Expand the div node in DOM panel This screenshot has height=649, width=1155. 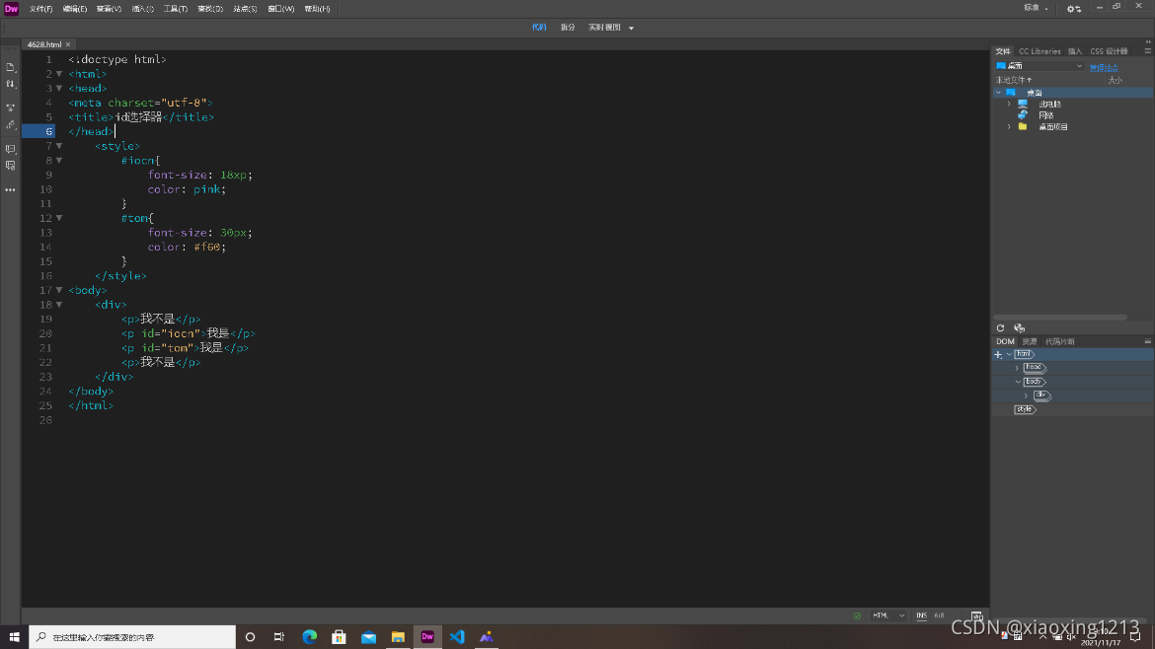(x=1026, y=396)
